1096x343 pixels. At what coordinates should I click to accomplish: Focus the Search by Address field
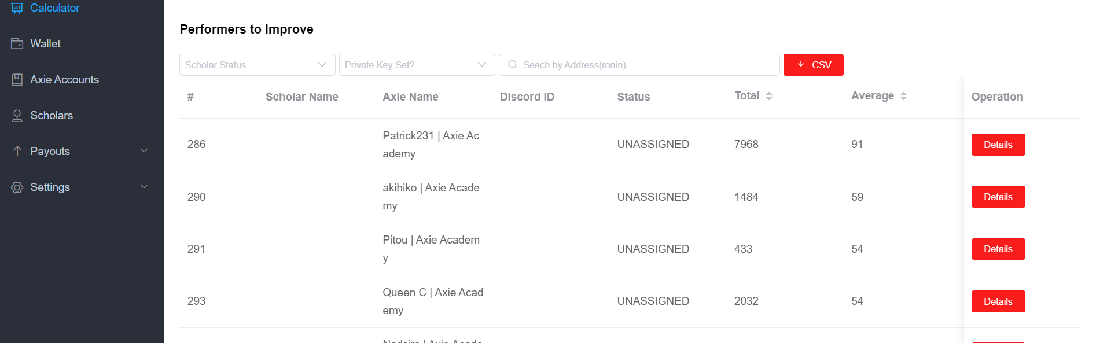click(639, 65)
